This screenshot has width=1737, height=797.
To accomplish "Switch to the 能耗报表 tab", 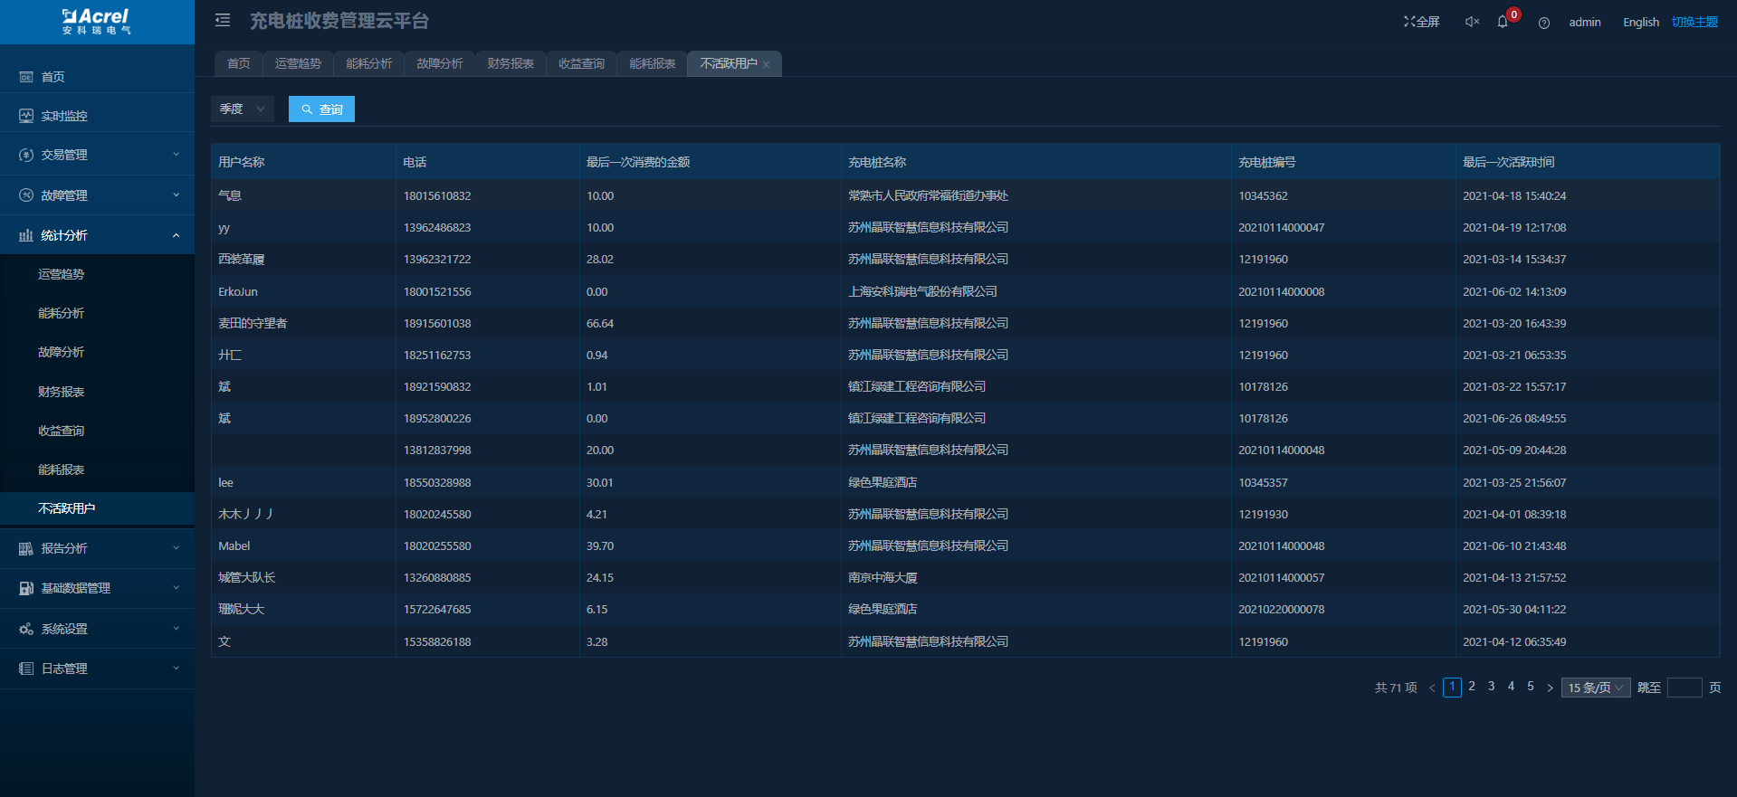I will (653, 63).
